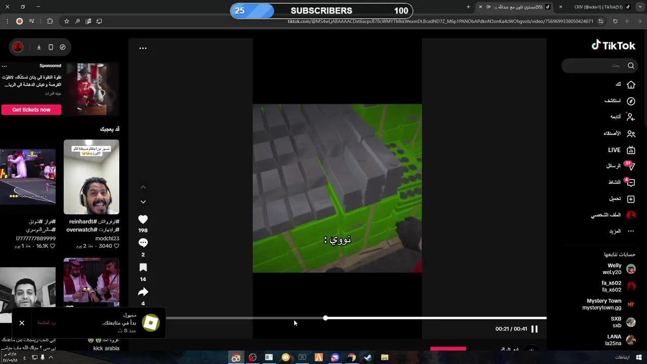Pause the video playback
Viewport: 647px width, 364px height.
(x=534, y=329)
